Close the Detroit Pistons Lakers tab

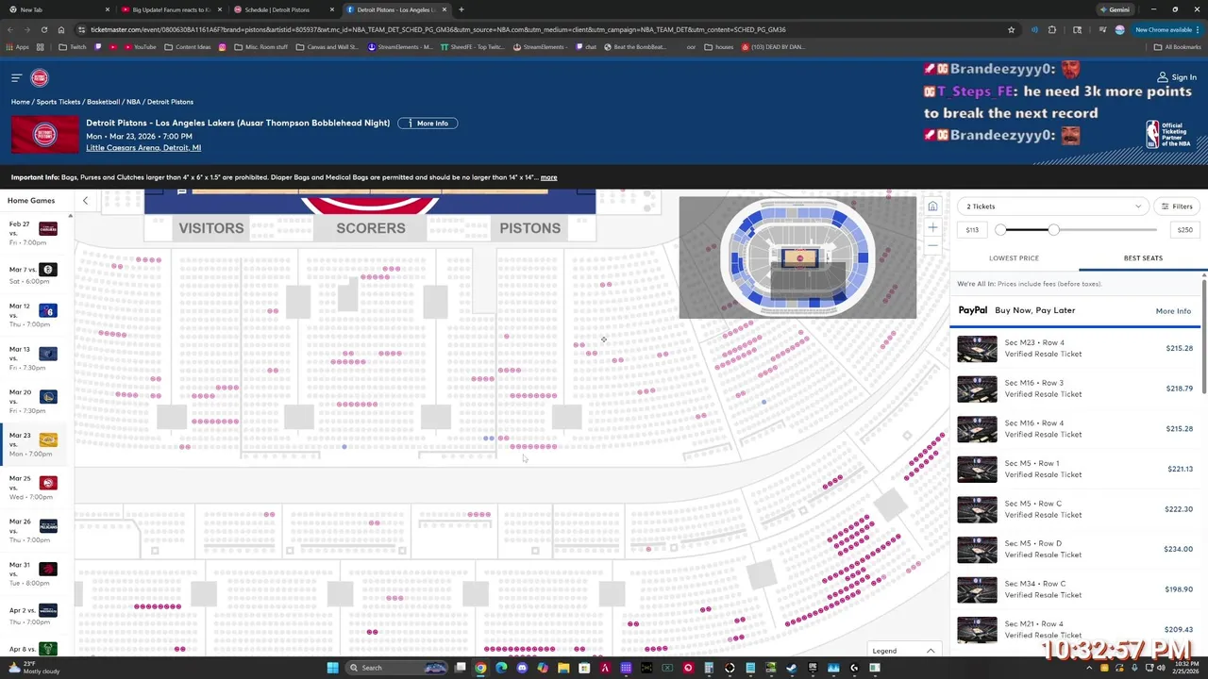444,9
